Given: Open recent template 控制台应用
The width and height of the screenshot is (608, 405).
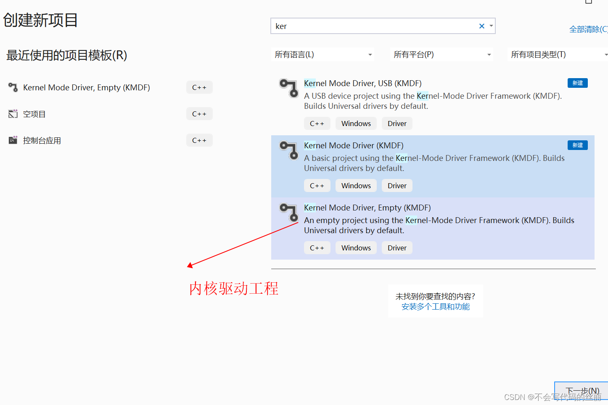Looking at the screenshot, I should point(42,140).
